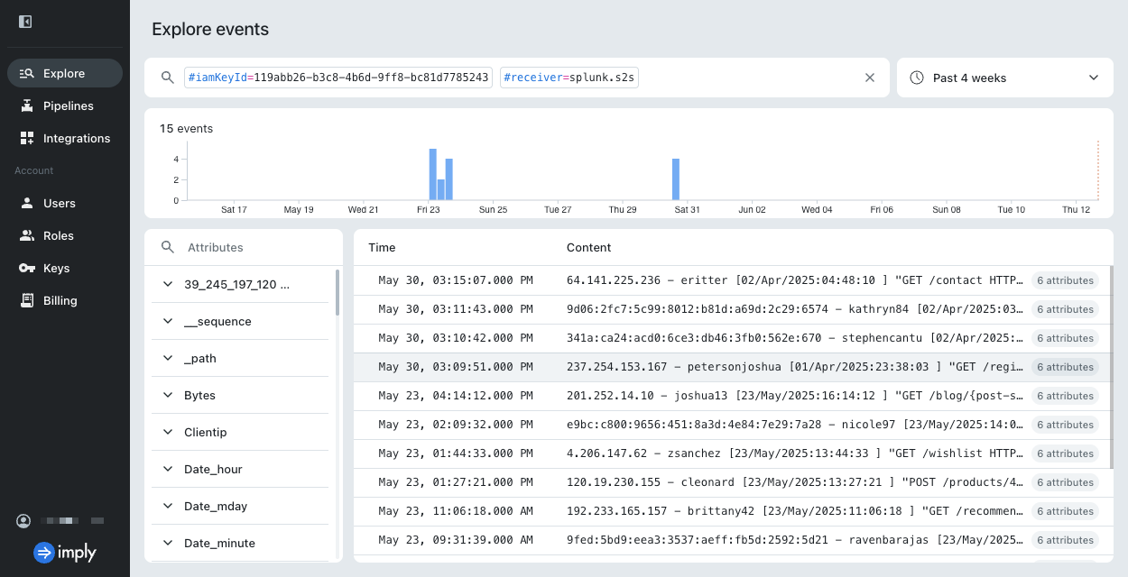The width and height of the screenshot is (1128, 577).
Task: Expand the _path attribute
Action: [240, 358]
